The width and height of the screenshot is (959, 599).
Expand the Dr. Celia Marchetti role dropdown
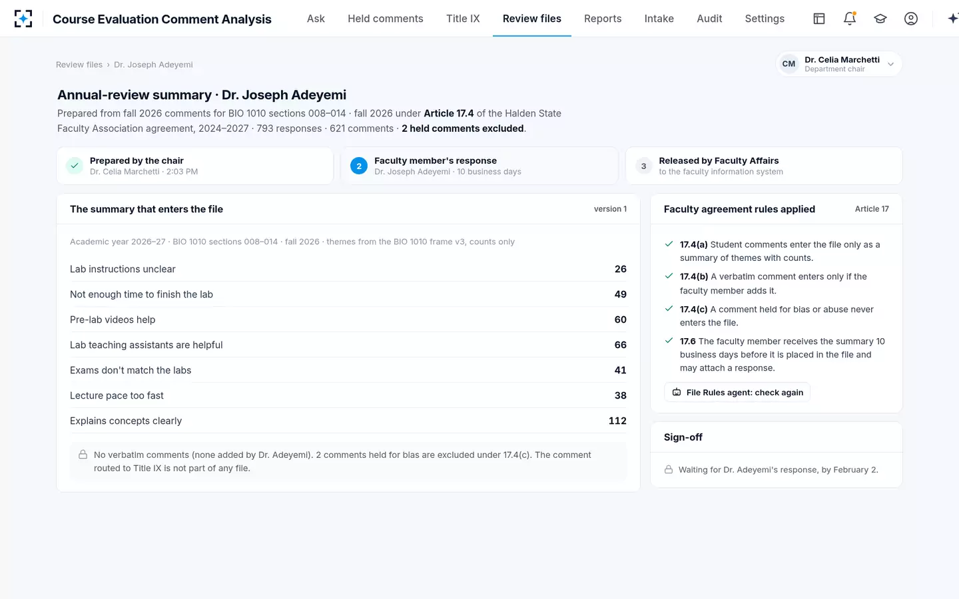839,64
